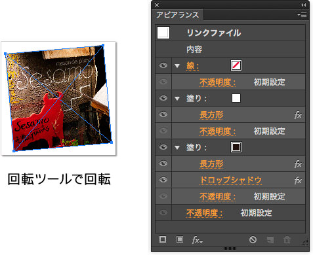Screen dimensions: 313x255
Task: Toggle visibility of the dark 塗り row
Action: tap(163, 147)
